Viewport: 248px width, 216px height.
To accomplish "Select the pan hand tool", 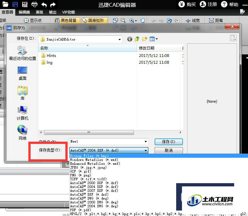I will tap(142, 20).
